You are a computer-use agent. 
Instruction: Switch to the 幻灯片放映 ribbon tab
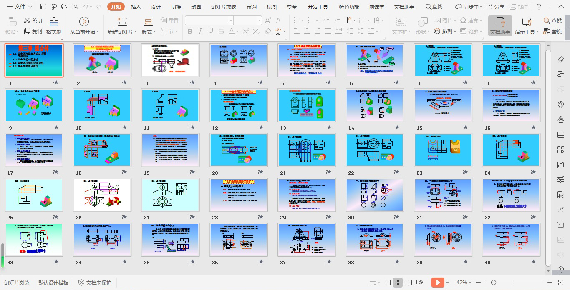(223, 7)
